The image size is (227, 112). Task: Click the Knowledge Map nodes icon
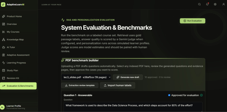[3, 40]
